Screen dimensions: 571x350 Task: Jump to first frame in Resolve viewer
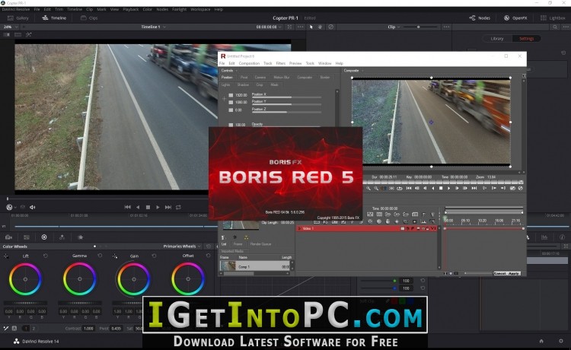127,207
